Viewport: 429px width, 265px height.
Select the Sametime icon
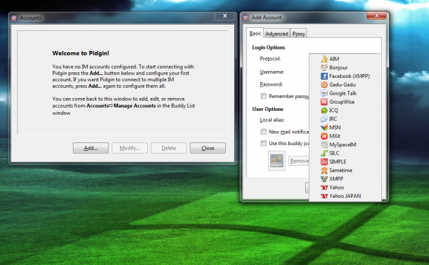[324, 170]
